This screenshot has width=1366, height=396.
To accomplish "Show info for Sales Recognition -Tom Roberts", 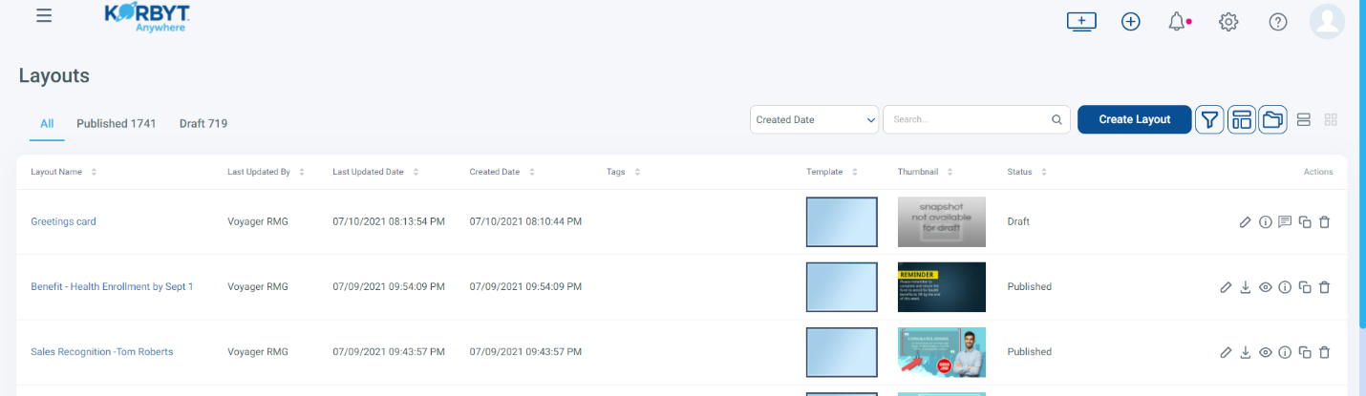I will coord(1285,352).
